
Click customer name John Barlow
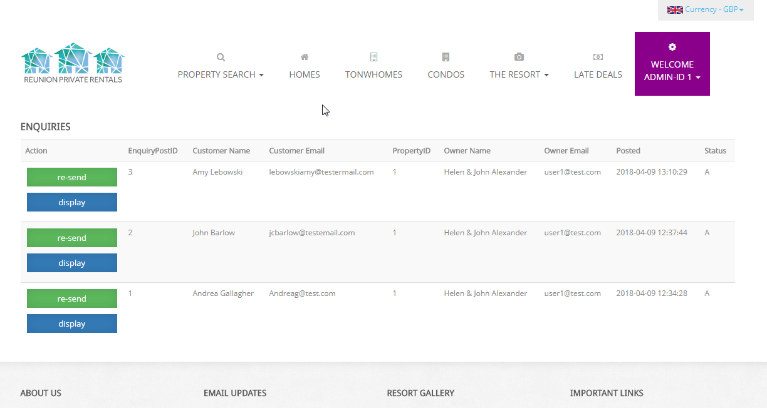coord(214,233)
